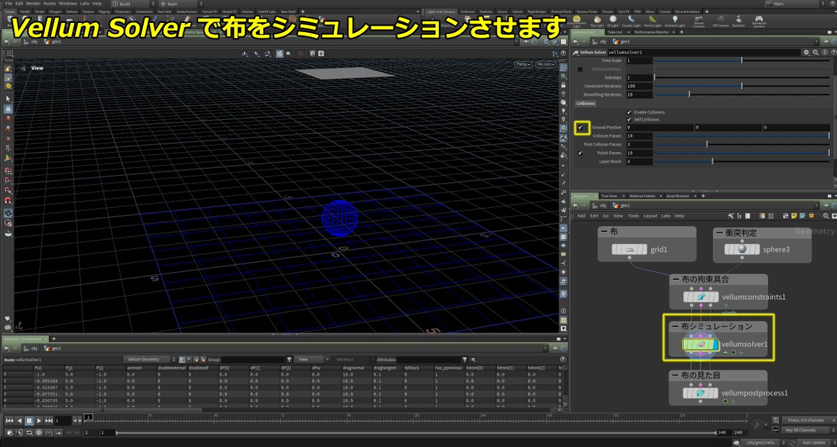This screenshot has height=447, width=837.
Task: Adjust the Smoothing Iterations slider
Action: point(742,94)
